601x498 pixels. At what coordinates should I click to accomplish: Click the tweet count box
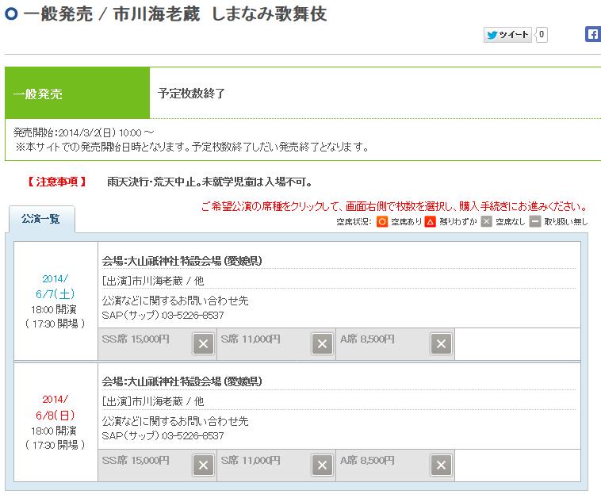click(x=542, y=35)
